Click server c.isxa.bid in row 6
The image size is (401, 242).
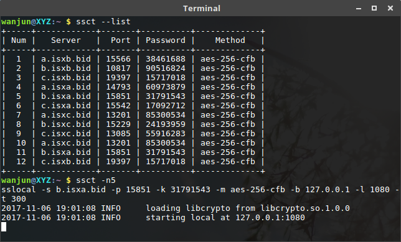(66, 106)
